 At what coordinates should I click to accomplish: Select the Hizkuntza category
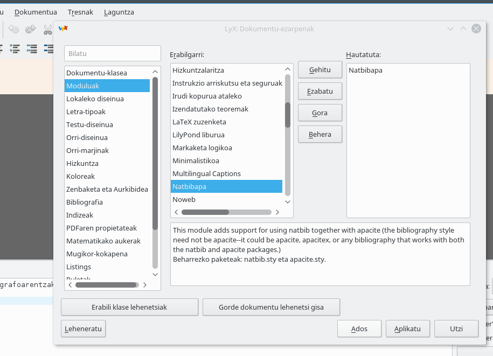pos(107,163)
